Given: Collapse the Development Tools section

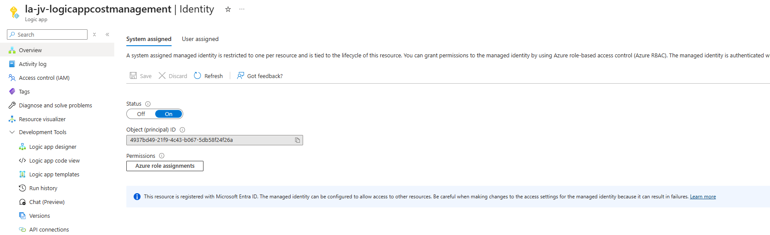Looking at the screenshot, I should click(12, 132).
